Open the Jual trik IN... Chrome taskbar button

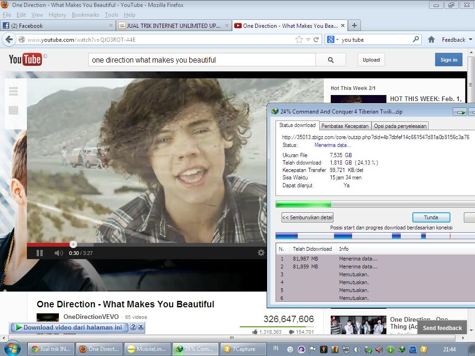(51, 349)
